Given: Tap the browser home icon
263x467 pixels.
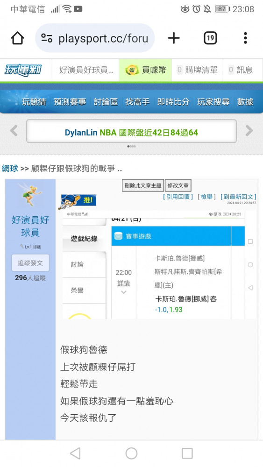Looking at the screenshot, I should click(x=17, y=38).
